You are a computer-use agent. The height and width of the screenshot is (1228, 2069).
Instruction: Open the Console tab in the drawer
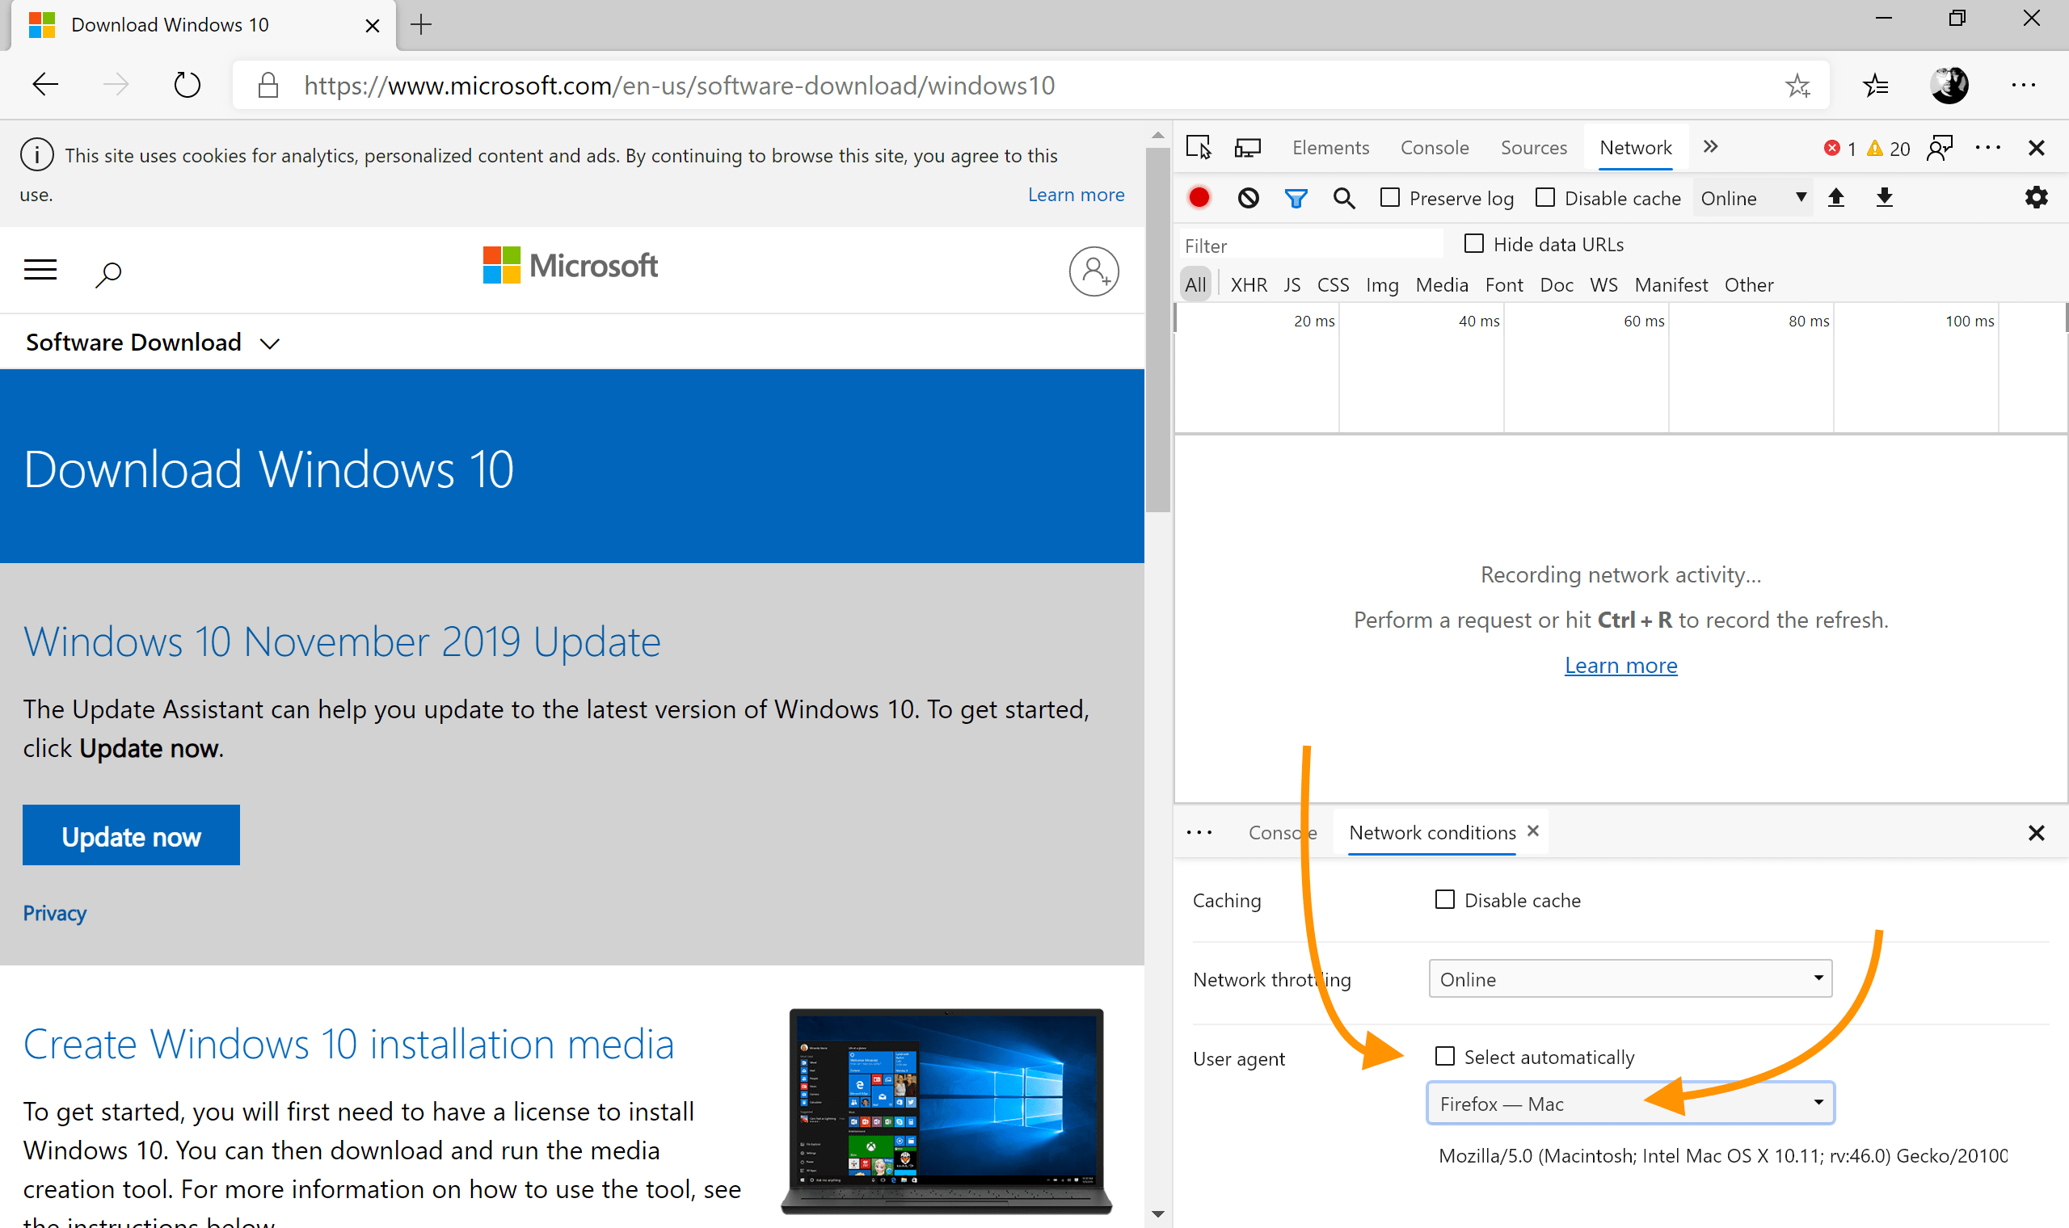point(1282,832)
